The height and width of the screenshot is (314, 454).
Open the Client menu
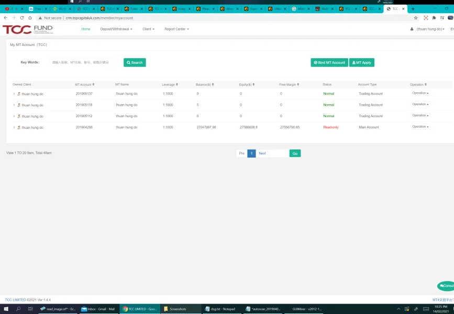tap(148, 29)
